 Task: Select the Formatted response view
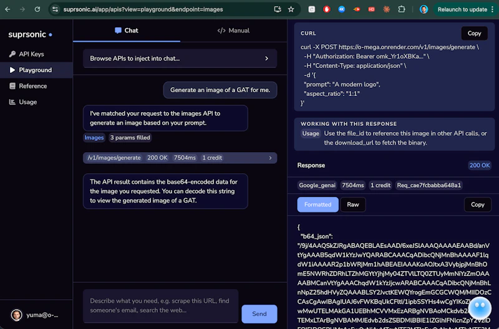[318, 204]
